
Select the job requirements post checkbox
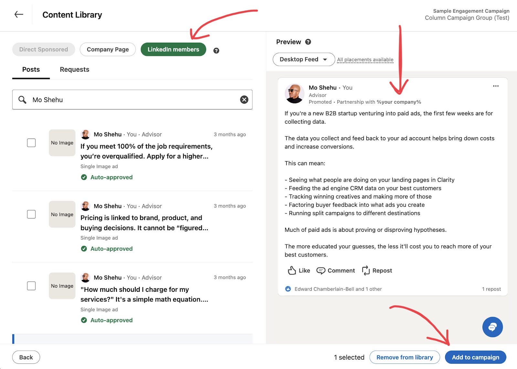31,143
